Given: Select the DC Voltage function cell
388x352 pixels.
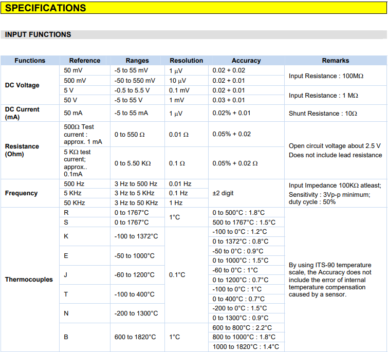Looking at the screenshot, I should click(30, 85).
